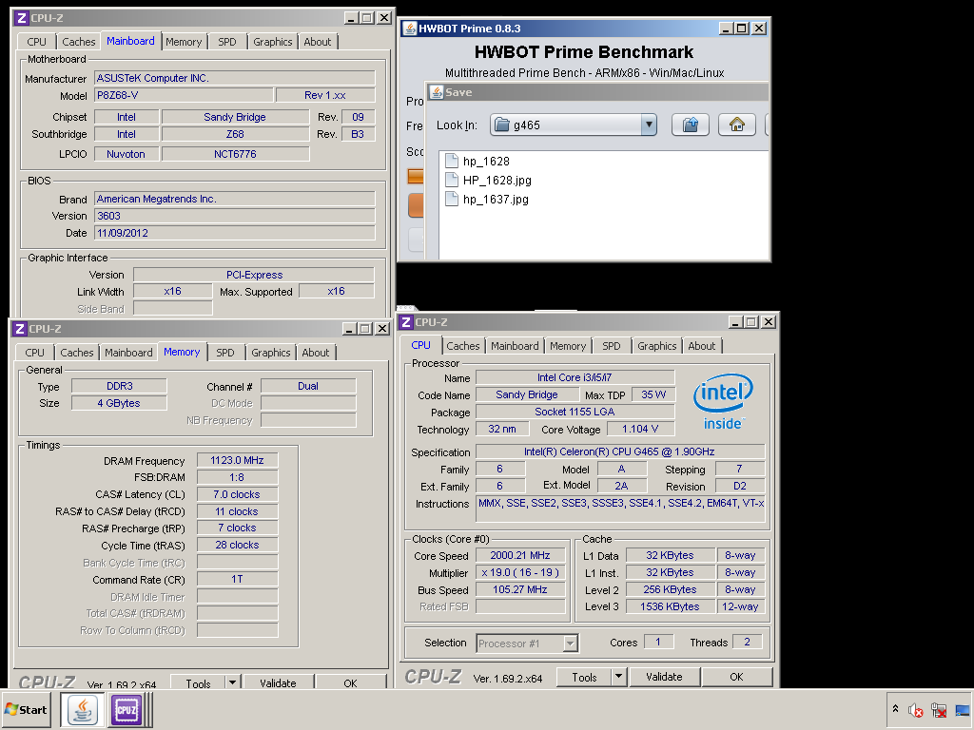This screenshot has height=730, width=974.
Task: Click Validate in the Memory CPU-Z window
Action: pos(279,682)
